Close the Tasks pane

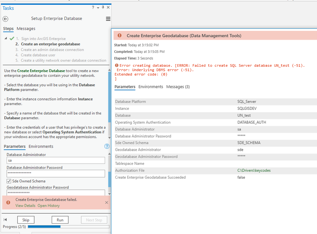(x=108, y=7)
